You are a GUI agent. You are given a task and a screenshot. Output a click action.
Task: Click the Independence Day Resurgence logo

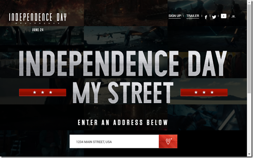pos(38,19)
